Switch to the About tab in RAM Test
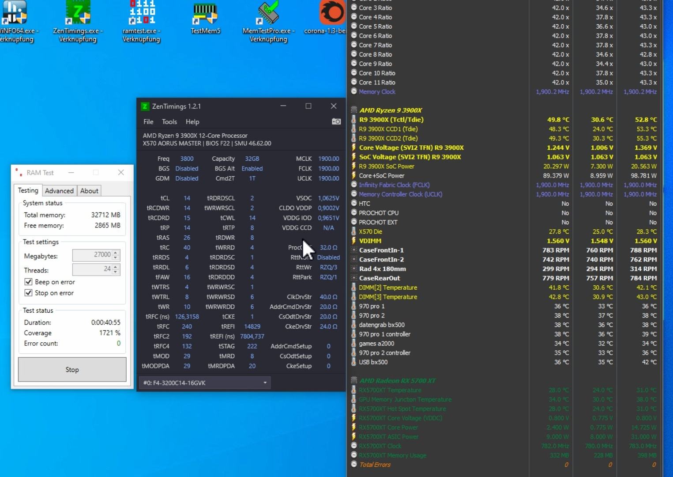 pyautogui.click(x=89, y=191)
